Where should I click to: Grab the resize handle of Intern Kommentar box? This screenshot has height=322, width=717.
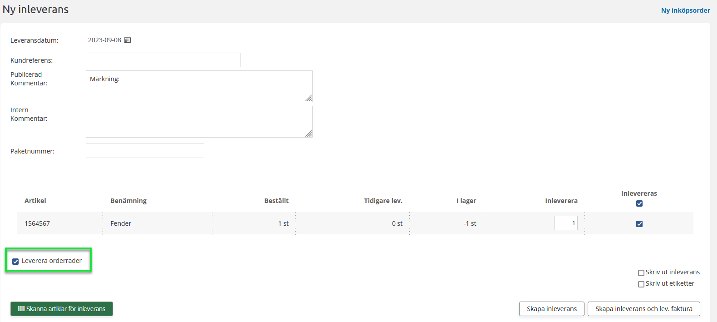coord(309,134)
